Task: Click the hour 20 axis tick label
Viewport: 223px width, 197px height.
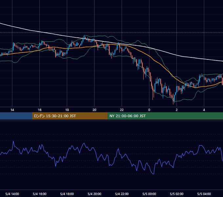Action: pyautogui.click(x=94, y=110)
